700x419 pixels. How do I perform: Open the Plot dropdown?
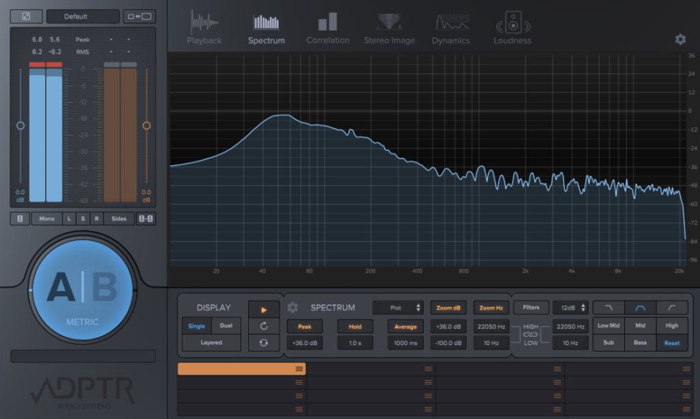[x=399, y=308]
